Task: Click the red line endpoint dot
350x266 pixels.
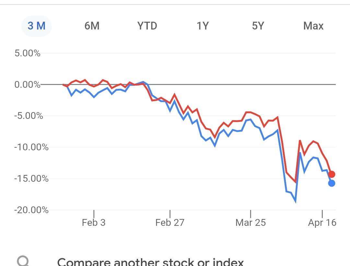Action: tap(332, 174)
